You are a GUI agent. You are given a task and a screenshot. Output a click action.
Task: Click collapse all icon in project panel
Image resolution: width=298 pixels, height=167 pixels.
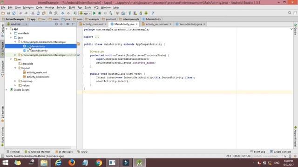point(61,24)
